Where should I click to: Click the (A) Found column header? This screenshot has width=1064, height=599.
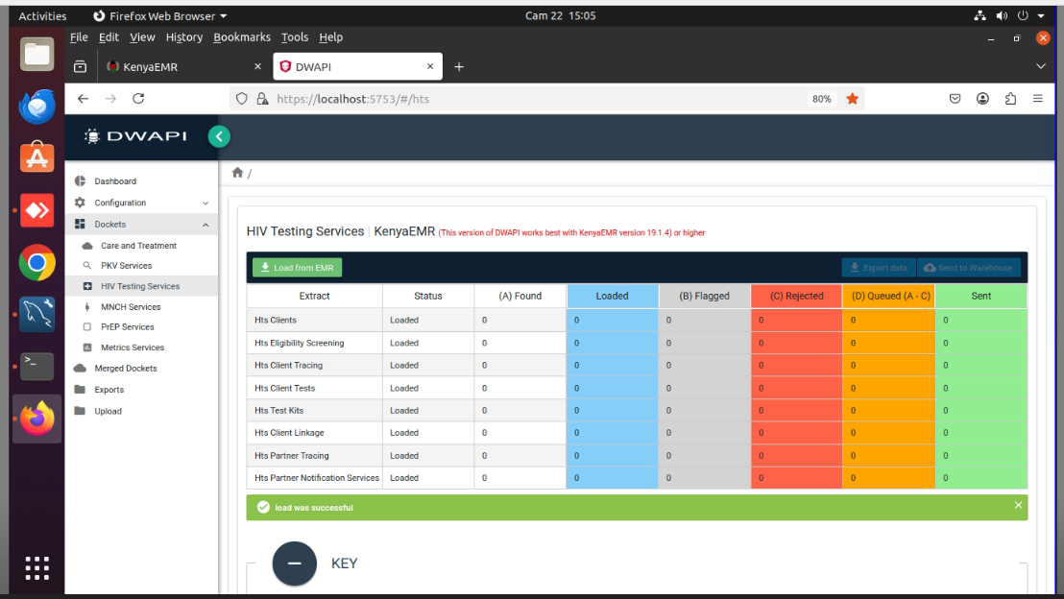(x=520, y=296)
